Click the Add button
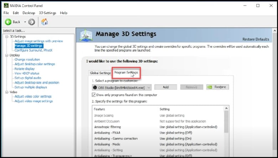This screenshot has height=158, width=278. (x=166, y=87)
